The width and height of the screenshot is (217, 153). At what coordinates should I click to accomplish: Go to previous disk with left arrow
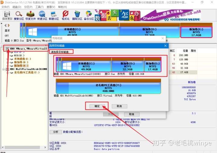pos(5,25)
